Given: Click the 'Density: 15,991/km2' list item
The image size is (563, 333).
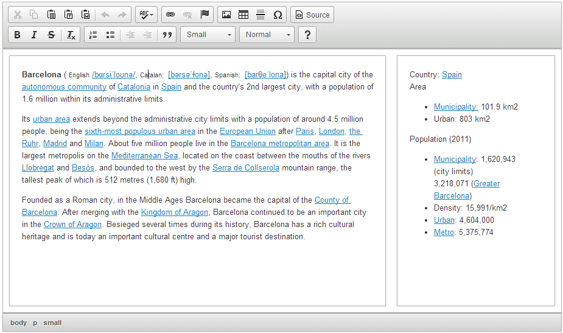Looking at the screenshot, I should click(470, 208).
